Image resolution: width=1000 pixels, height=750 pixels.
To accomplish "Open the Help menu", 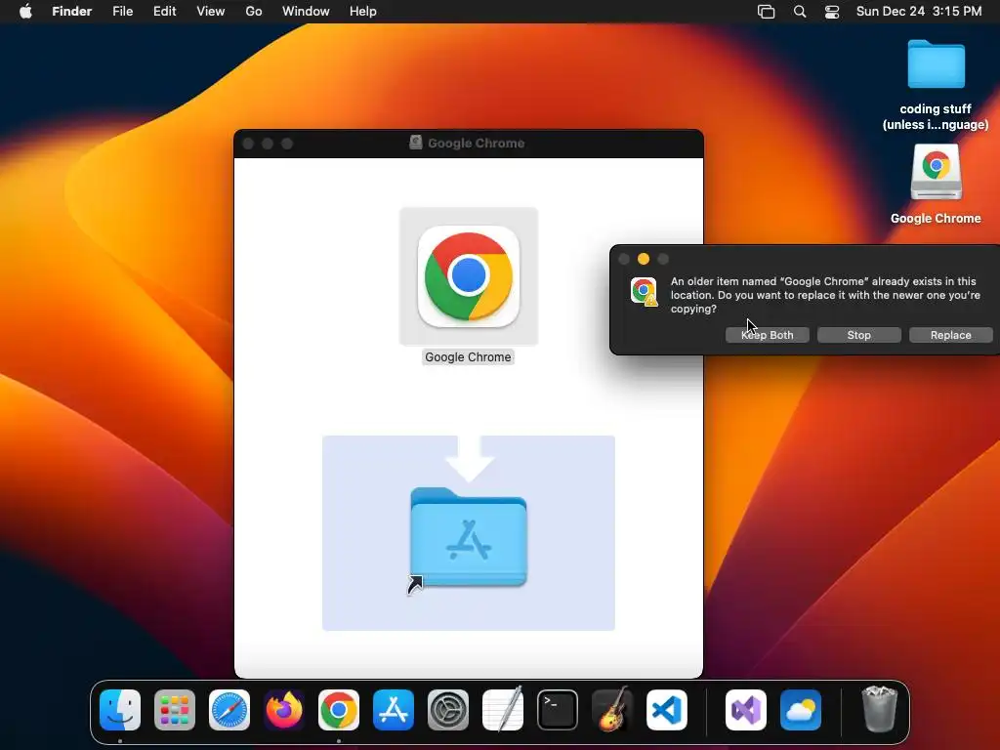I will [363, 12].
